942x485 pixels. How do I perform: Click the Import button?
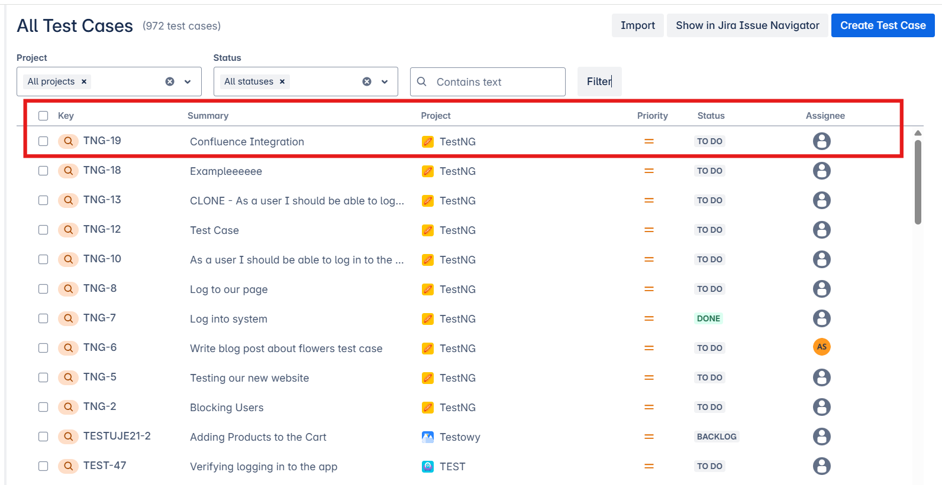(637, 25)
